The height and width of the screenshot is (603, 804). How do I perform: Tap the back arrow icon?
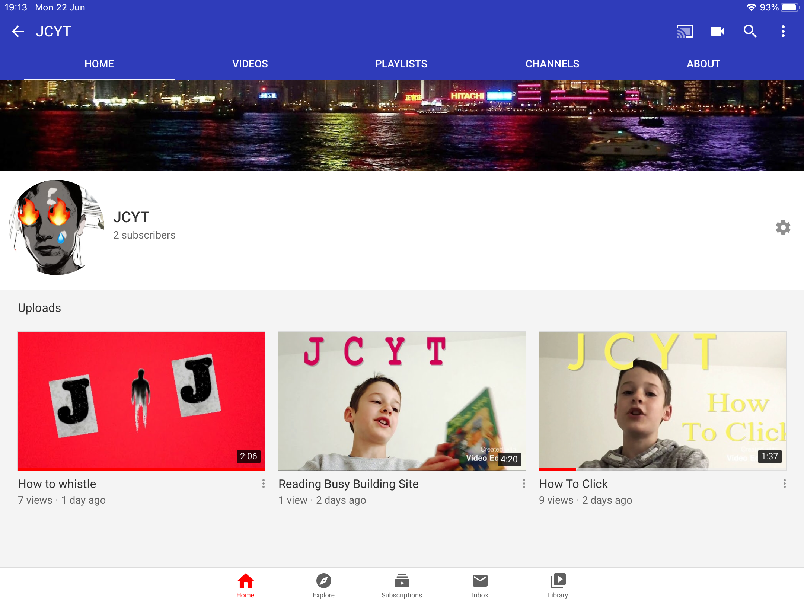pos(18,32)
